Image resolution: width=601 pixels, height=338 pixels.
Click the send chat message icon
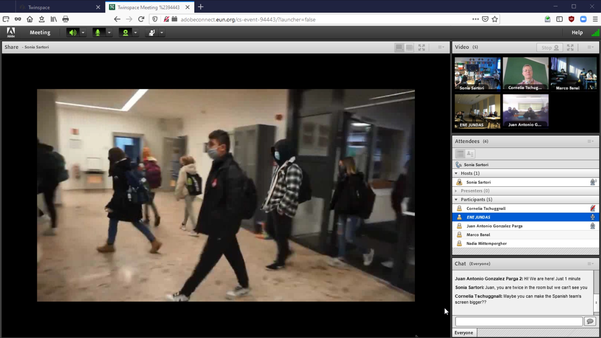(x=590, y=321)
